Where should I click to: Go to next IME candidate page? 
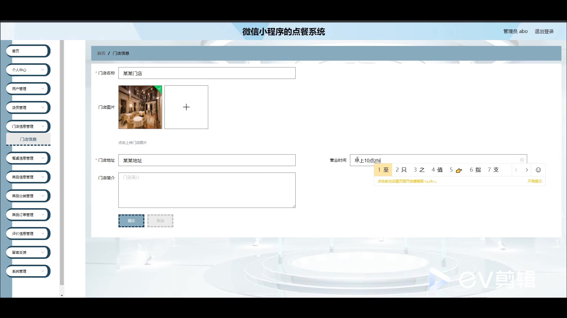[x=527, y=170]
